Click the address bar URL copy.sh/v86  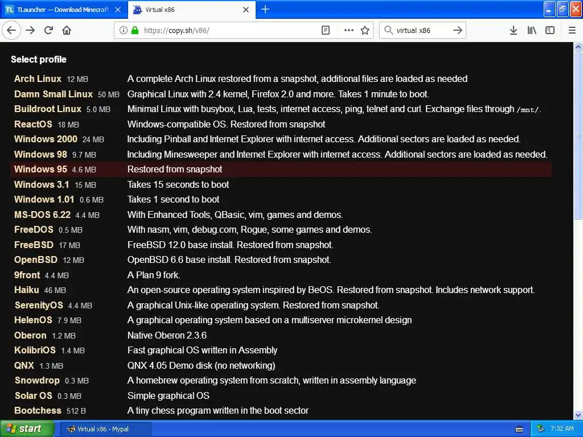pyautogui.click(x=176, y=31)
